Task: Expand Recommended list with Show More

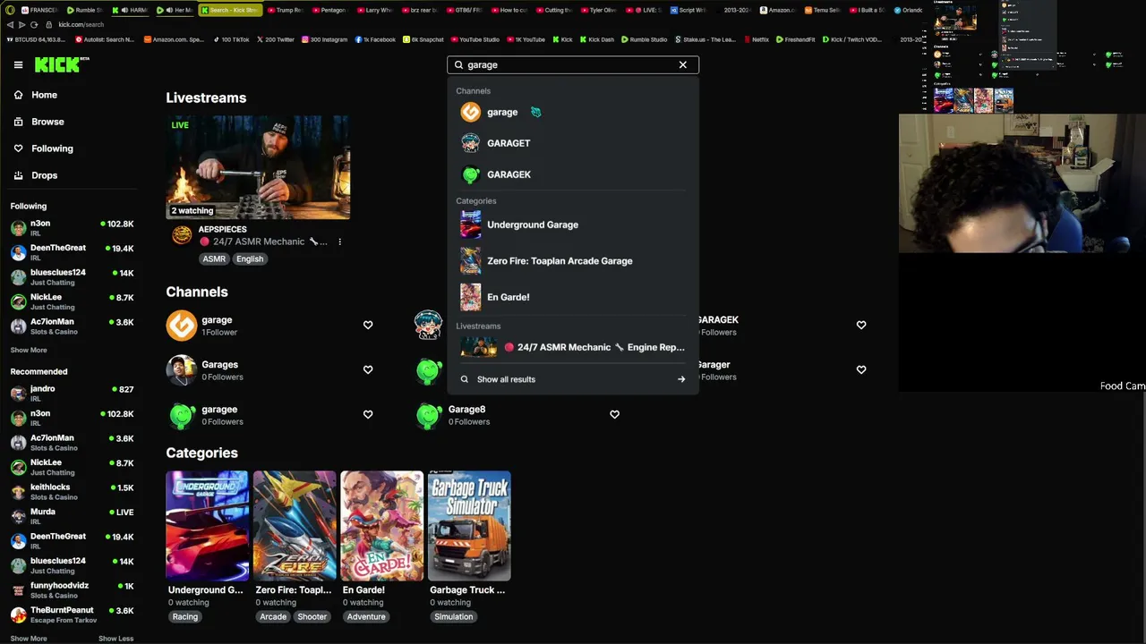Action: pyautogui.click(x=29, y=639)
